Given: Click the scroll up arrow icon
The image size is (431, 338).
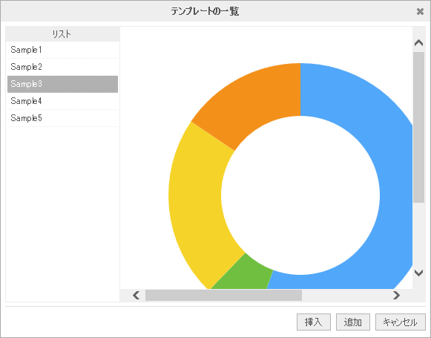Looking at the screenshot, I should [x=418, y=42].
